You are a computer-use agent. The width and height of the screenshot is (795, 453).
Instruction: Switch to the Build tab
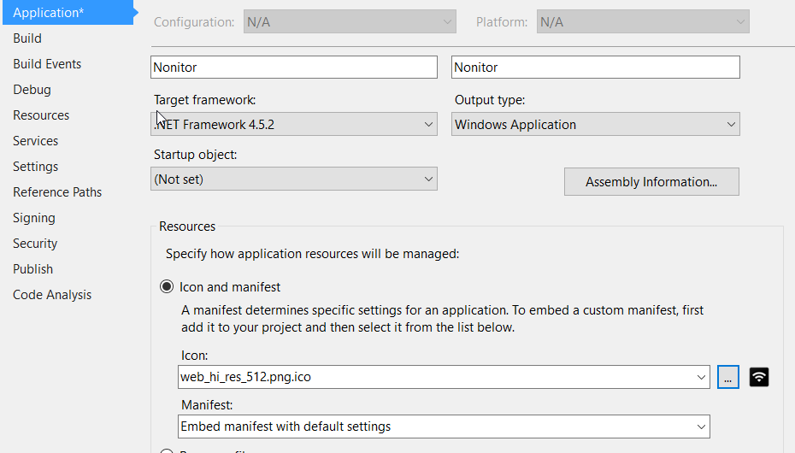point(27,38)
